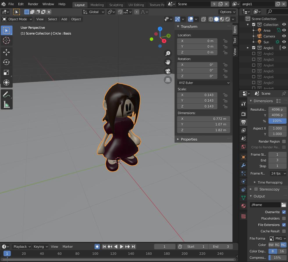Open PNG file format dropdown

278,238
